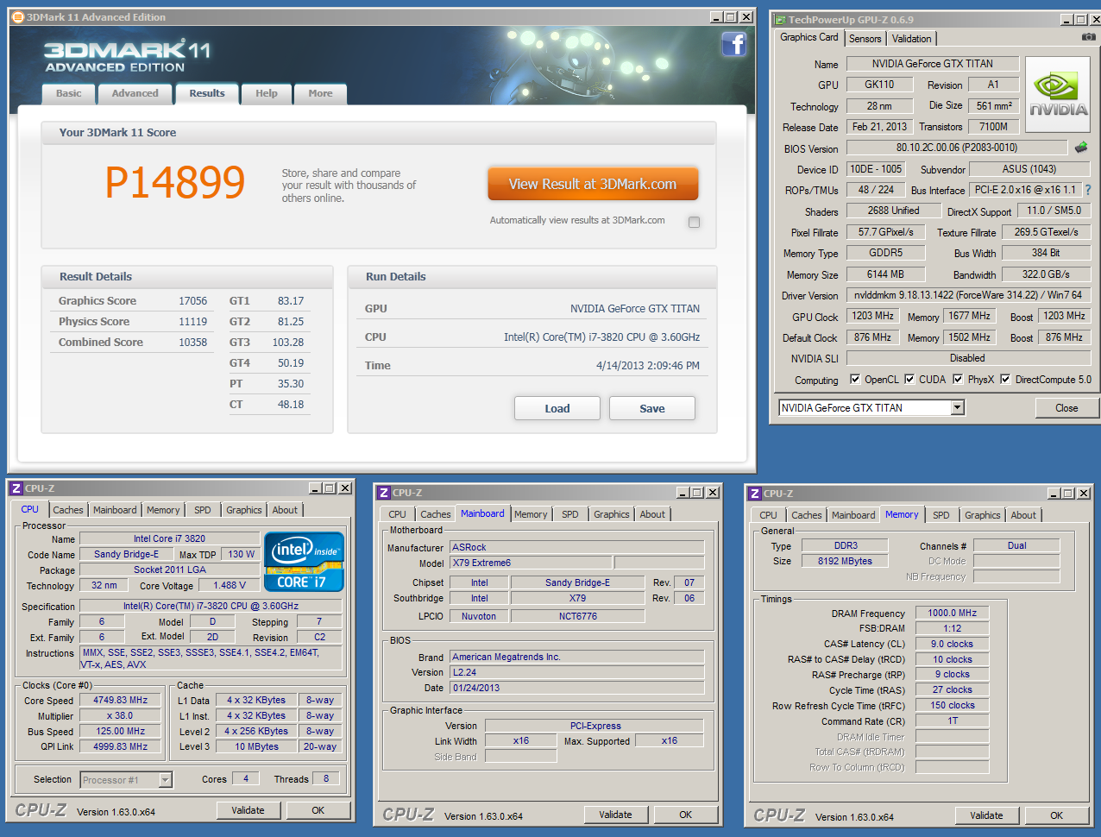The image size is (1101, 837).
Task: Open the SPD tab in the CPU-Z Memory window
Action: 941,515
